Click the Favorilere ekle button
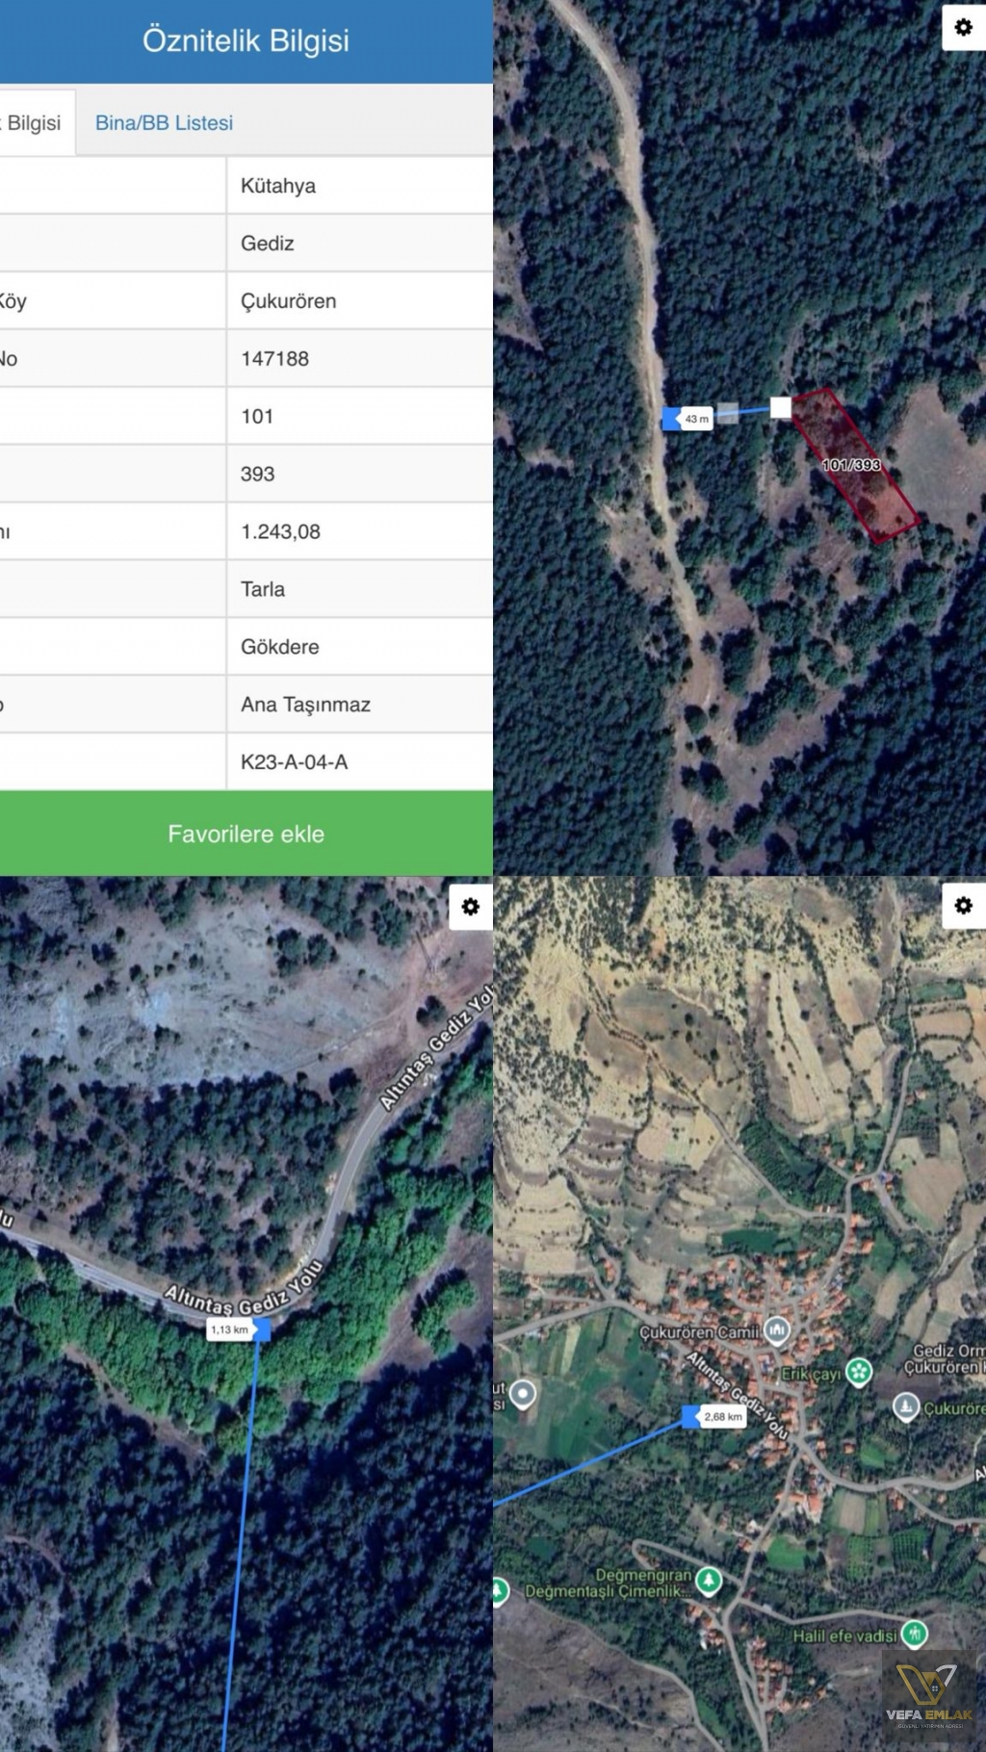986x1752 pixels. click(x=246, y=834)
